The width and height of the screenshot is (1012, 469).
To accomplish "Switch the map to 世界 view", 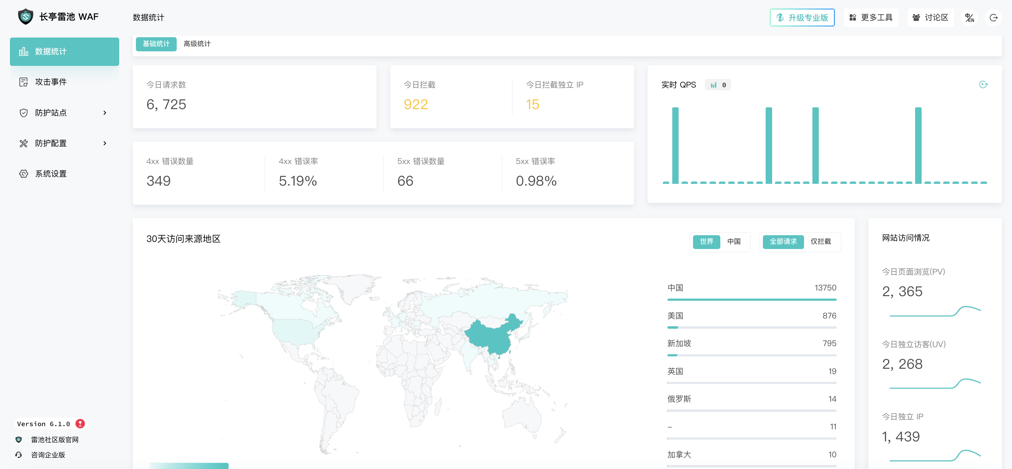I will click(706, 242).
